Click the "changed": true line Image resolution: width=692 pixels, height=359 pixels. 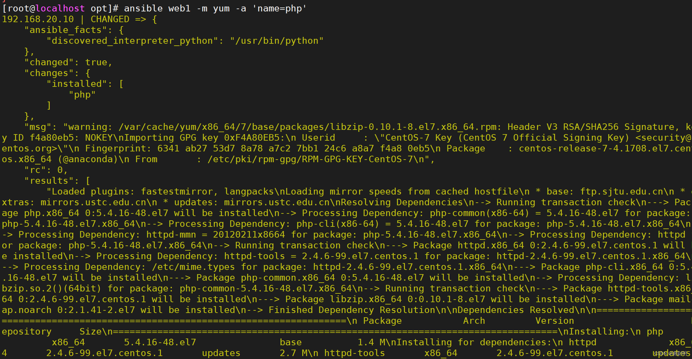(68, 62)
